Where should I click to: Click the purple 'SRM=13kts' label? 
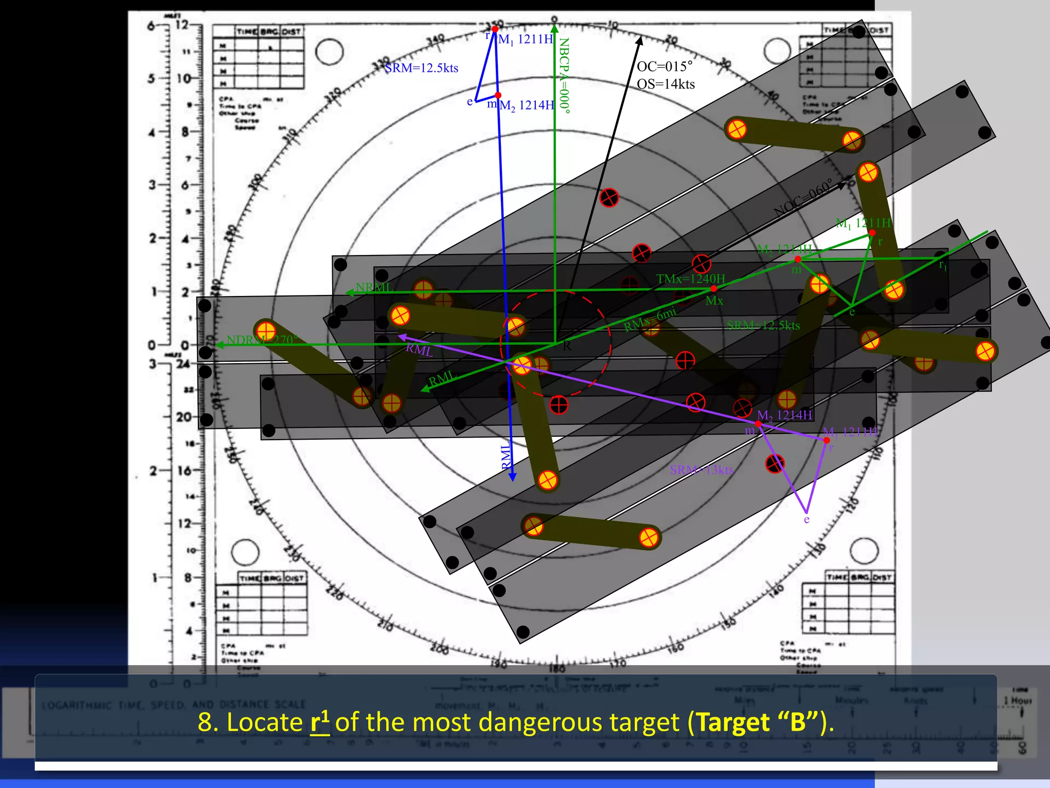point(701,469)
